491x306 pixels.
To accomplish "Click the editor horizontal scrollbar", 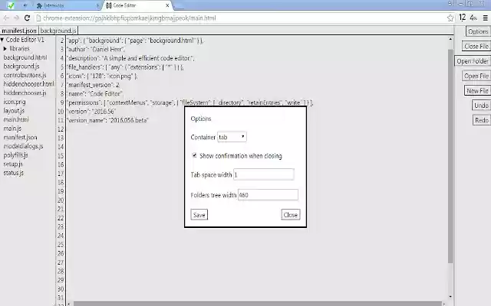I will pyautogui.click(x=258, y=304).
